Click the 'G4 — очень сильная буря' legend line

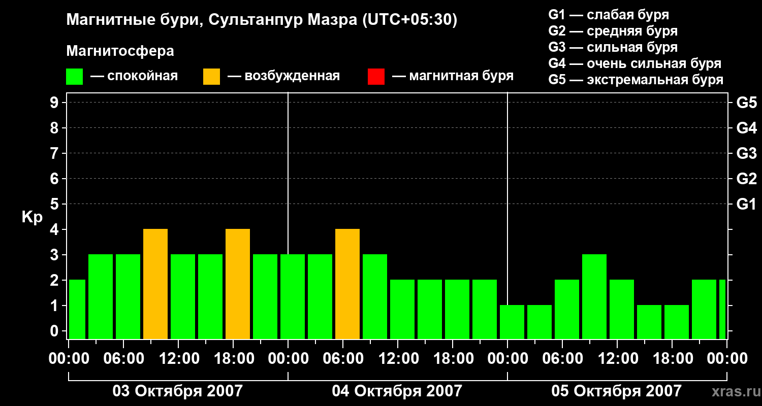[x=635, y=63]
